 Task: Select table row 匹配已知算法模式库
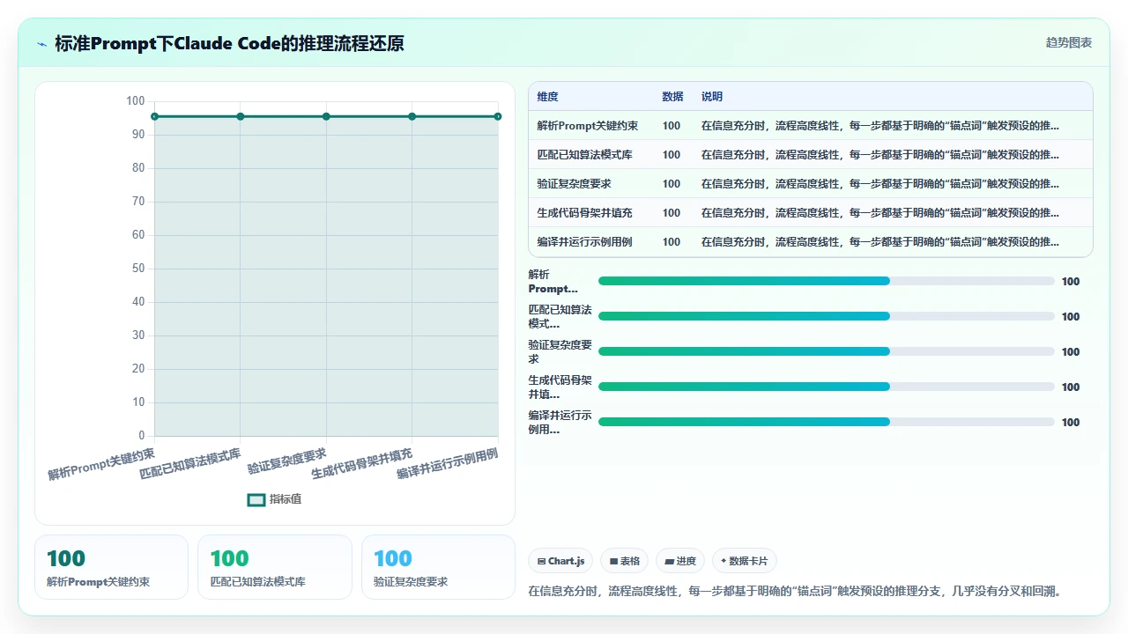click(x=811, y=155)
